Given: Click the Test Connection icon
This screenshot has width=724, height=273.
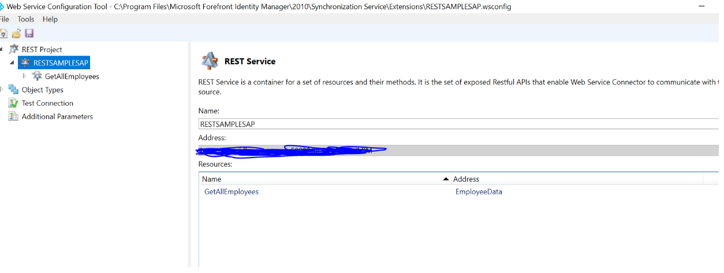Looking at the screenshot, I should (13, 103).
